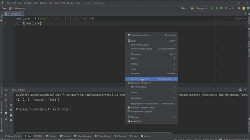250x140 pixels.
Task: Expand Copy / Paste Special submenu
Action: (x=151, y=45)
